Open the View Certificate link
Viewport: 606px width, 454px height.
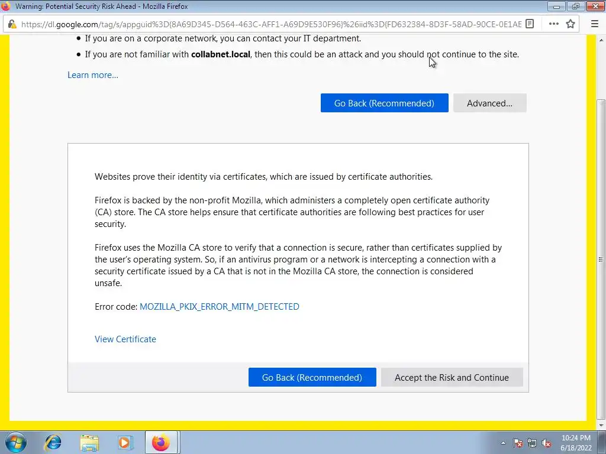click(x=125, y=339)
